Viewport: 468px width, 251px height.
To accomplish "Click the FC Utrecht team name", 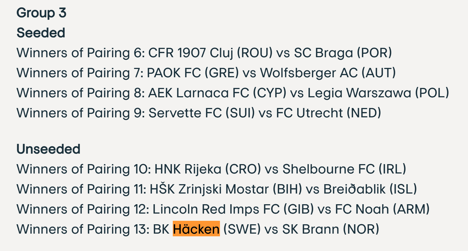I will click(x=309, y=113).
